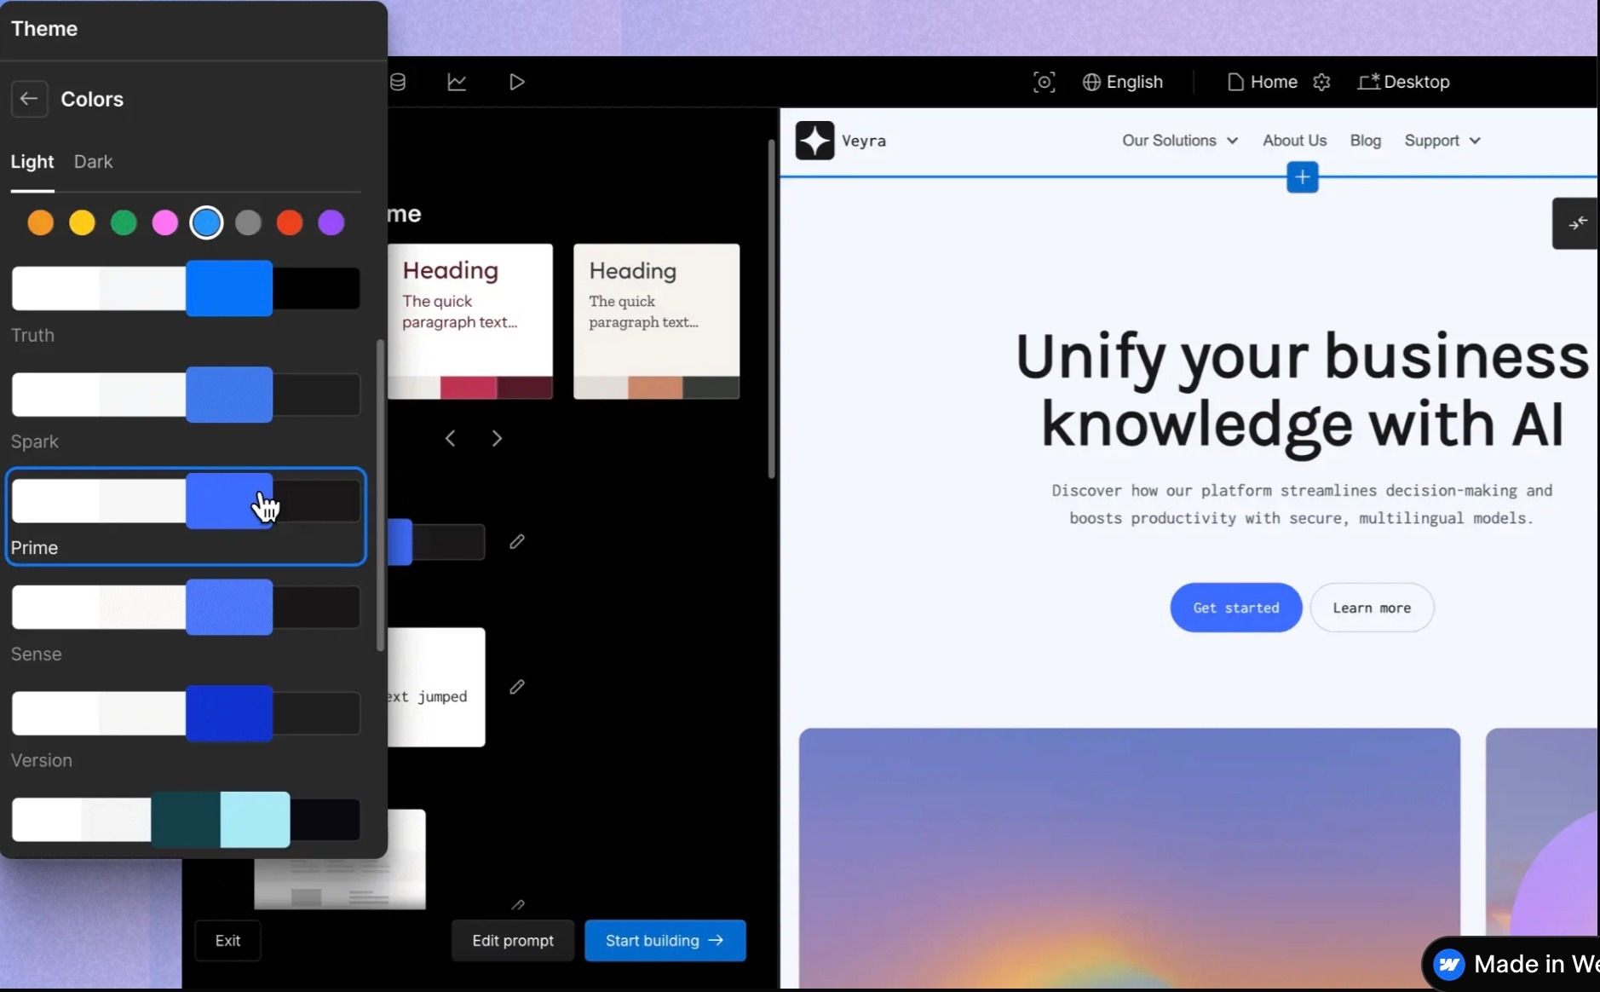Click the Webflow logo badge
Image resolution: width=1600 pixels, height=992 pixels.
(1449, 964)
